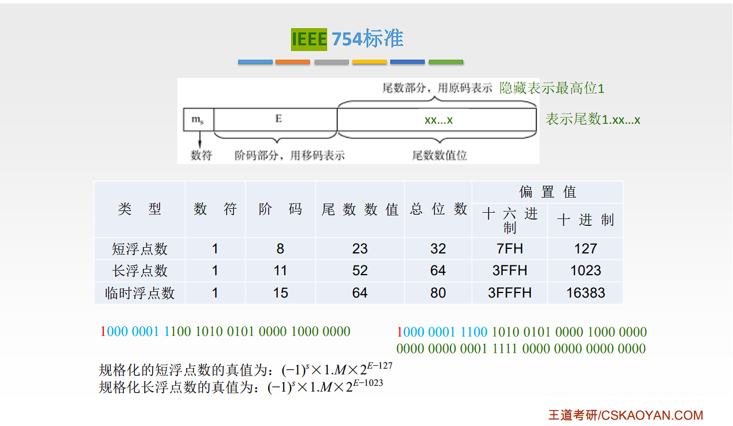Click total bits "32" cell
733x426 pixels.
(x=438, y=249)
